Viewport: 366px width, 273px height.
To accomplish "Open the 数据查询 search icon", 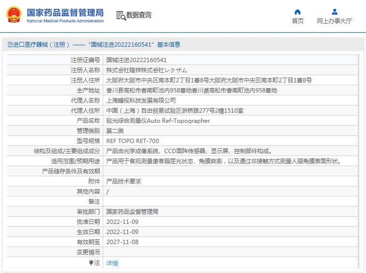I will coord(121,15).
